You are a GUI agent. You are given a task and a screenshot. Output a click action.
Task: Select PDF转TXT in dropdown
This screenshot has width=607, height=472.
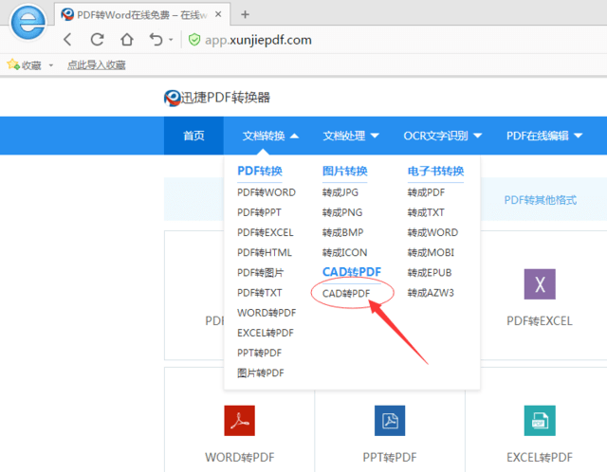click(259, 293)
